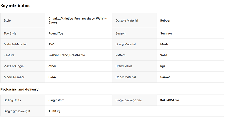225x119 pixels.
Task: Select the 'Summer' value
Action: [166, 33]
